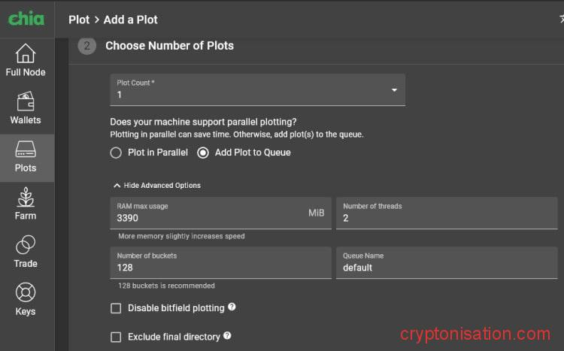Click help icon beside Exclude final directory
564x351 pixels.
(227, 337)
